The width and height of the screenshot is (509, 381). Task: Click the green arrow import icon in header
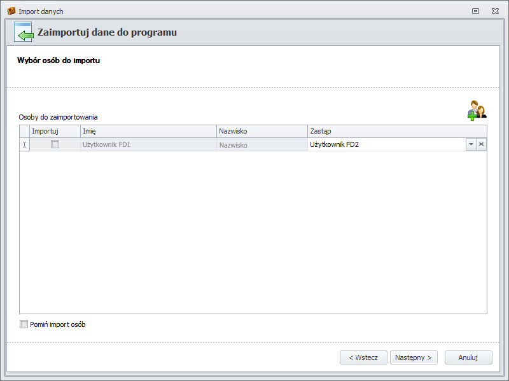24,32
